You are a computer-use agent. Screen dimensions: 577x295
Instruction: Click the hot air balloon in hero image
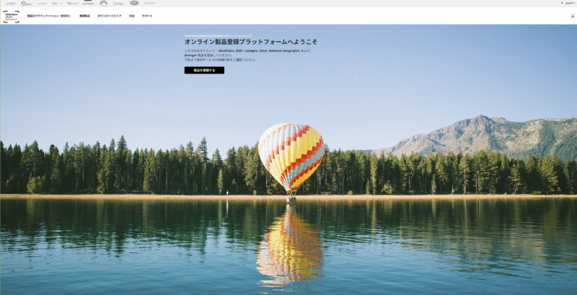click(x=291, y=159)
